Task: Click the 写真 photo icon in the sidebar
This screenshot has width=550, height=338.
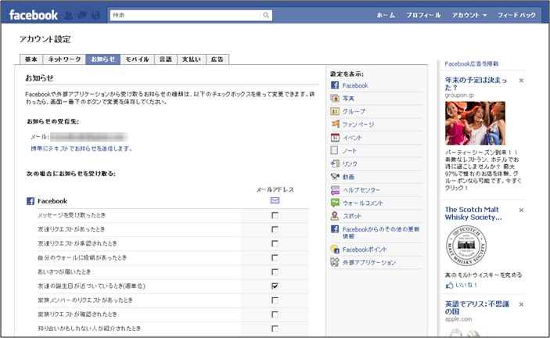Action: click(335, 98)
